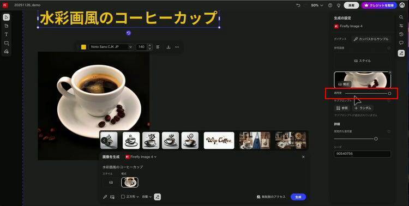Open the user profile avatar
Viewport: 409px width, 206px height.
coord(402,5)
